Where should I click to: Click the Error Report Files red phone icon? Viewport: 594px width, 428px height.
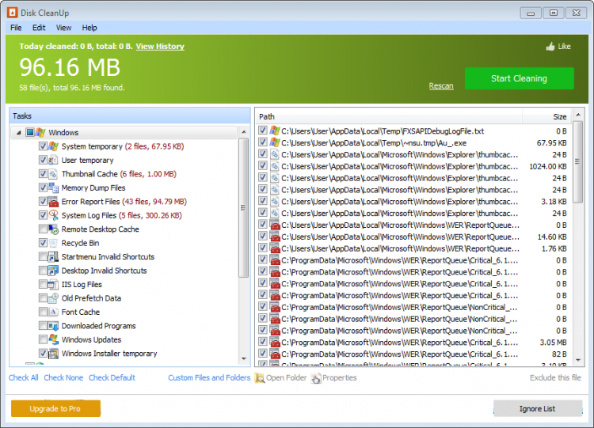pos(53,201)
